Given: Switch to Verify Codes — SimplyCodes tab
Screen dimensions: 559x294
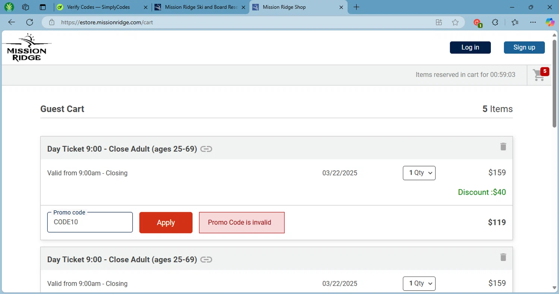Looking at the screenshot, I should [x=102, y=7].
